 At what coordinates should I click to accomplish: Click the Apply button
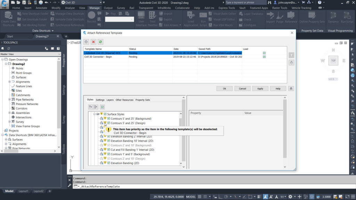(260, 89)
